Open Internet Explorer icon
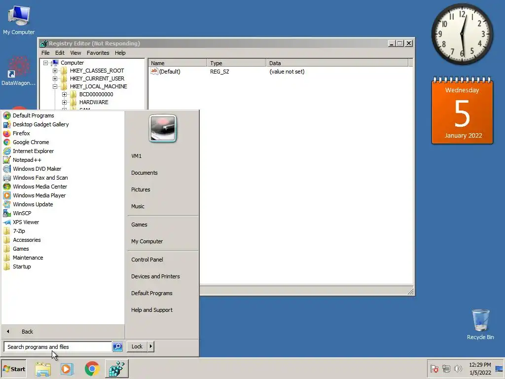This screenshot has height=379, width=505. [7, 151]
